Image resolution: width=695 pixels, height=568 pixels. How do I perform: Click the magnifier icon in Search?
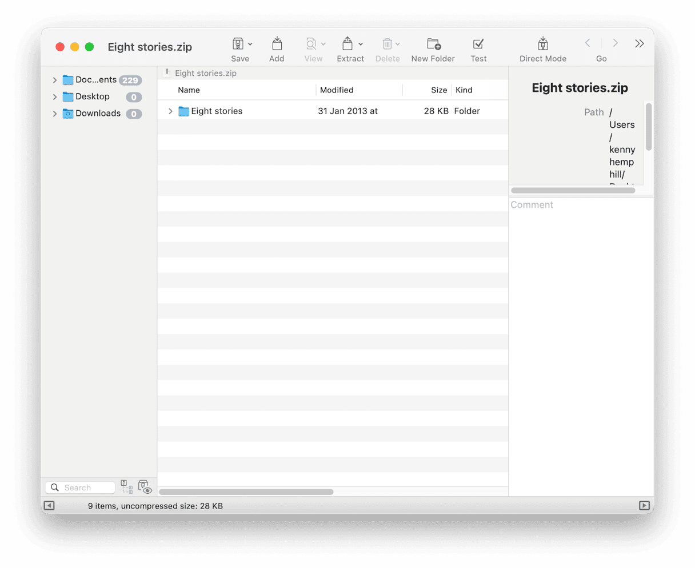pyautogui.click(x=55, y=488)
